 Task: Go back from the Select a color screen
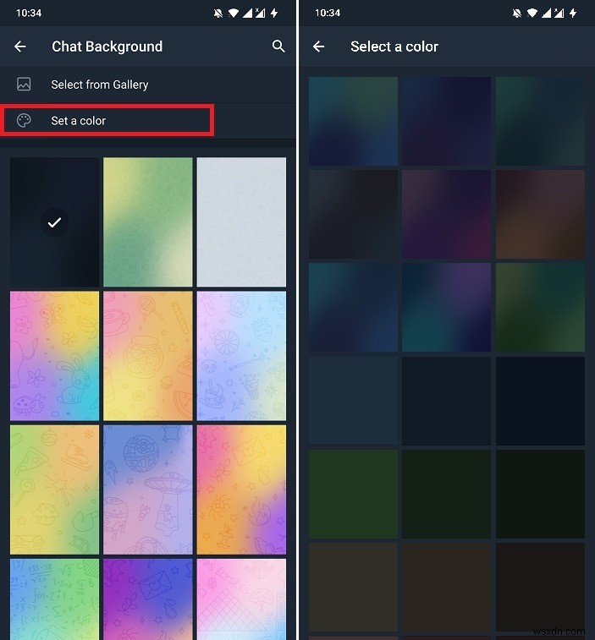point(319,46)
